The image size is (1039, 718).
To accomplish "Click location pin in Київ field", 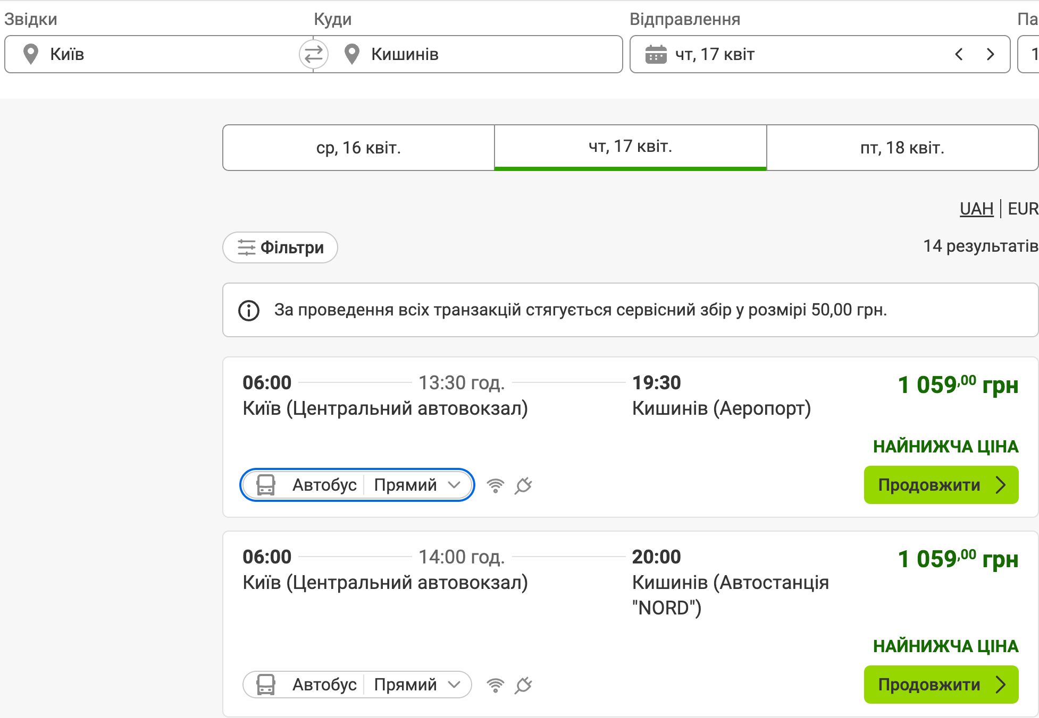I will pos(31,54).
